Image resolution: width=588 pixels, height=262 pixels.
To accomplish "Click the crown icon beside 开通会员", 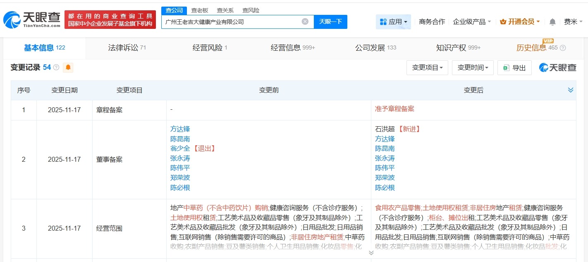I will tap(503, 21).
